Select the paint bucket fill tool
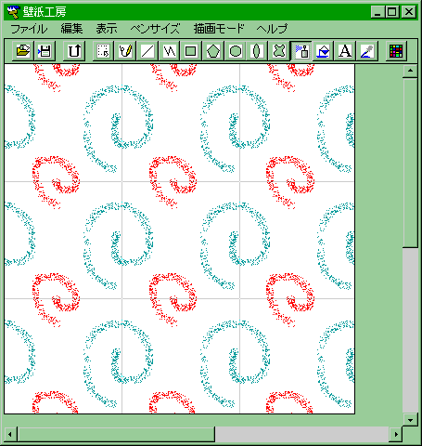Screen dimensions: 422x446 coord(323,51)
